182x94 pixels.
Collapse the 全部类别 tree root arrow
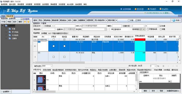pos(2,26)
